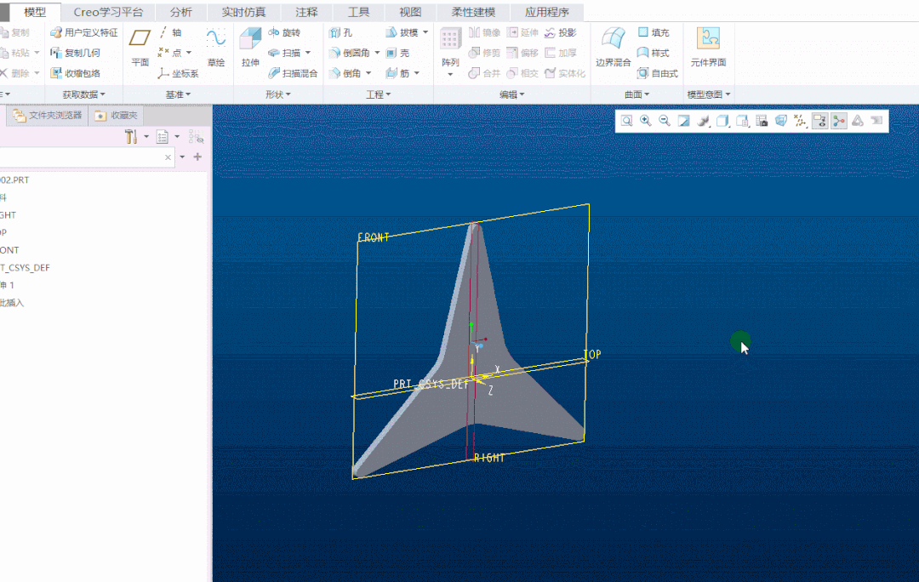Click the 用户定义特征 button
This screenshot has height=582, width=919.
tap(83, 32)
